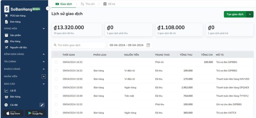Expand the NHÂN VIÊN section chevron
256x118 pixels.
[x=43, y=76]
